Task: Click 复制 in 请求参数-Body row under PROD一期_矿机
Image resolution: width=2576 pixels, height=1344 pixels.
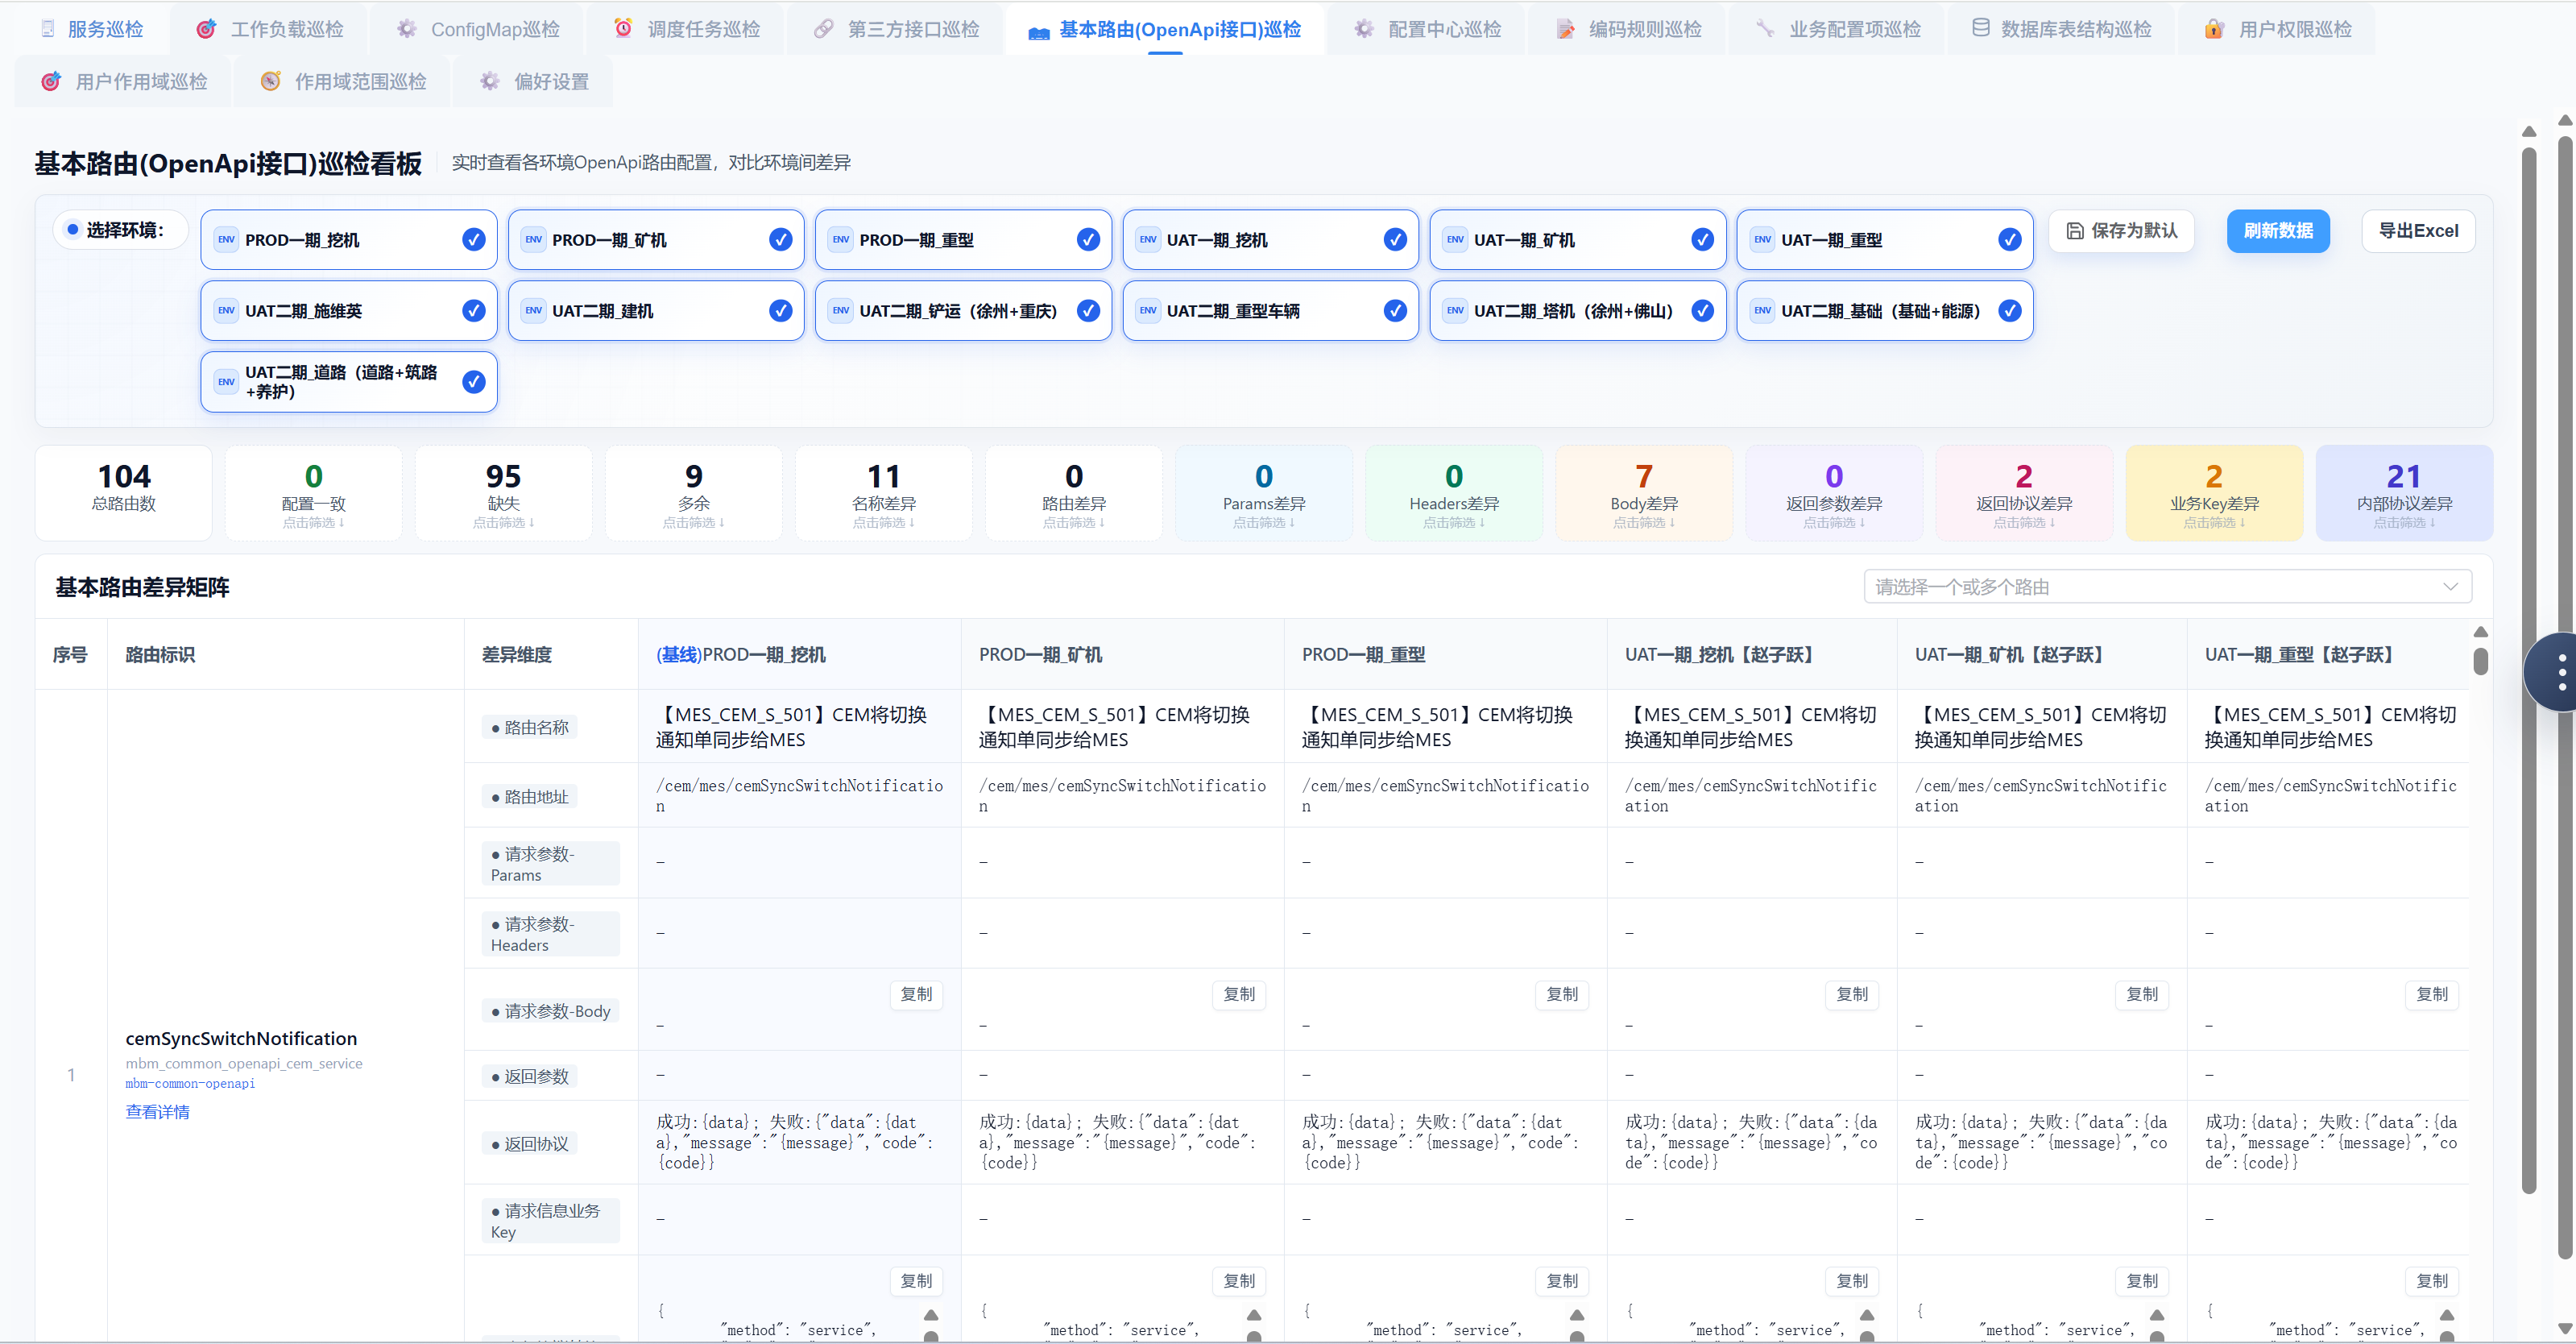Action: 1239,994
